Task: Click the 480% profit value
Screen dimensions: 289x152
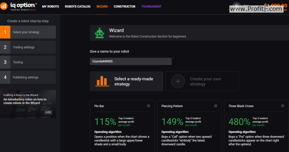Action: click(x=239, y=122)
